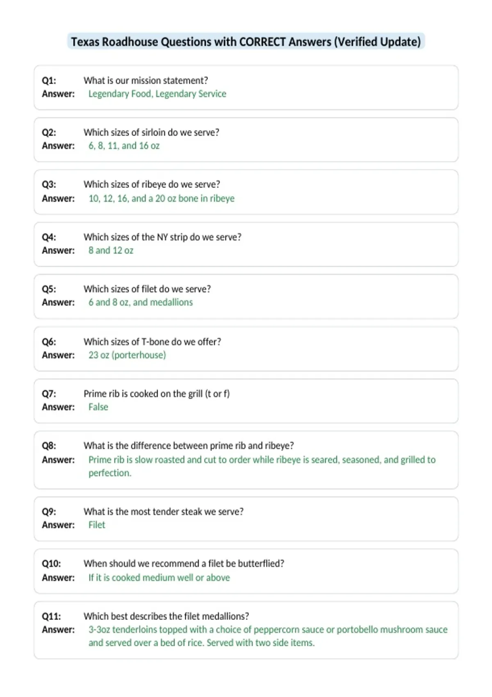
Task: Click answer '6 and 8 oz, and medallions'
Action: click(x=141, y=303)
